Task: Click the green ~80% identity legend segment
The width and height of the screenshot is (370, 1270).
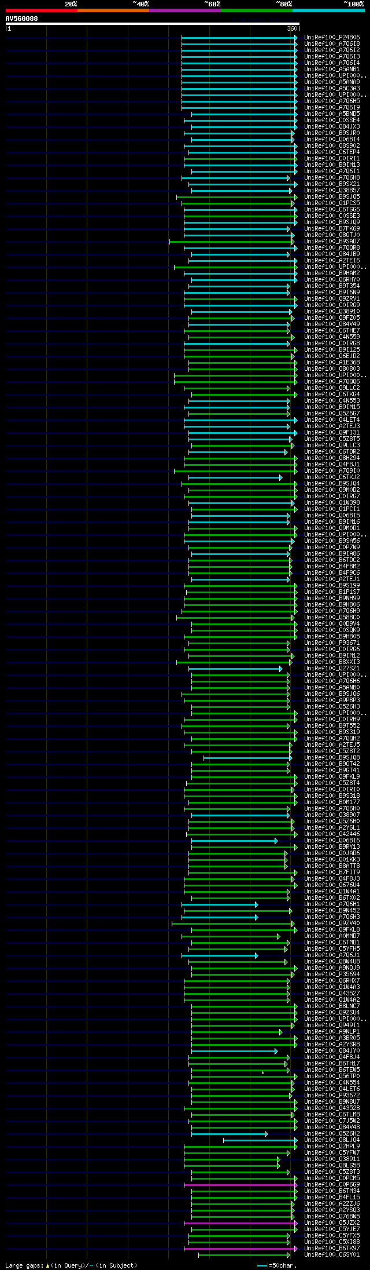Action: pyautogui.click(x=256, y=10)
